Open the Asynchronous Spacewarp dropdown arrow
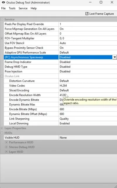Viewport: 117px width, 188px height. tap(115, 57)
